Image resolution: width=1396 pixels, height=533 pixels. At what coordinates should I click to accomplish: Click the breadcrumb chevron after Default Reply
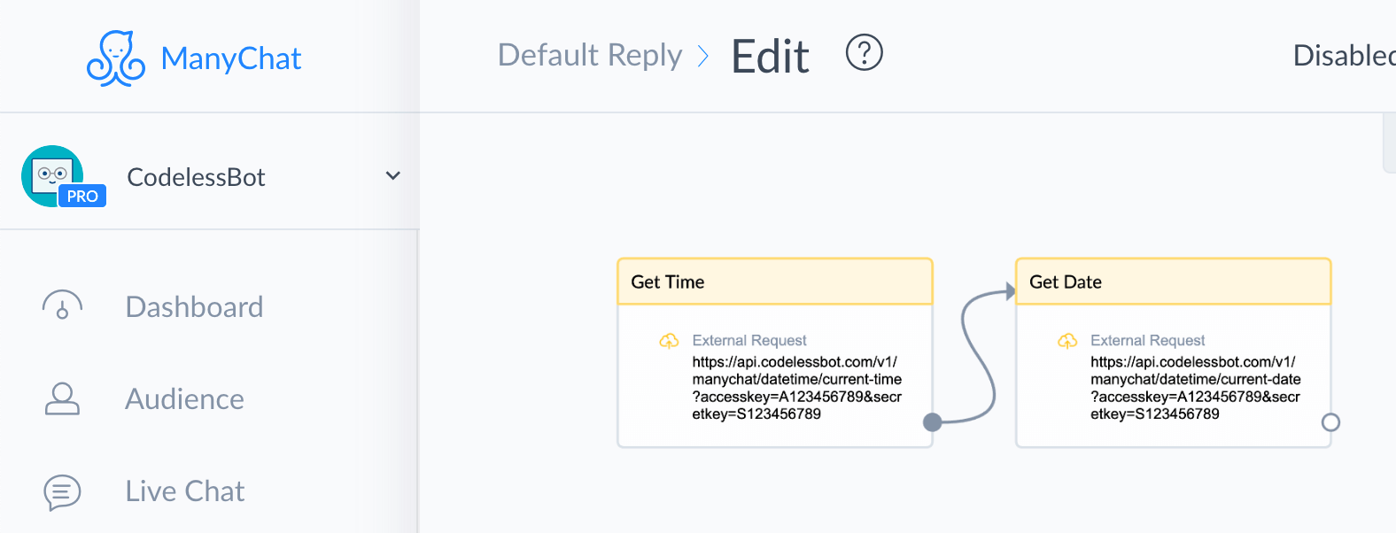click(x=703, y=57)
